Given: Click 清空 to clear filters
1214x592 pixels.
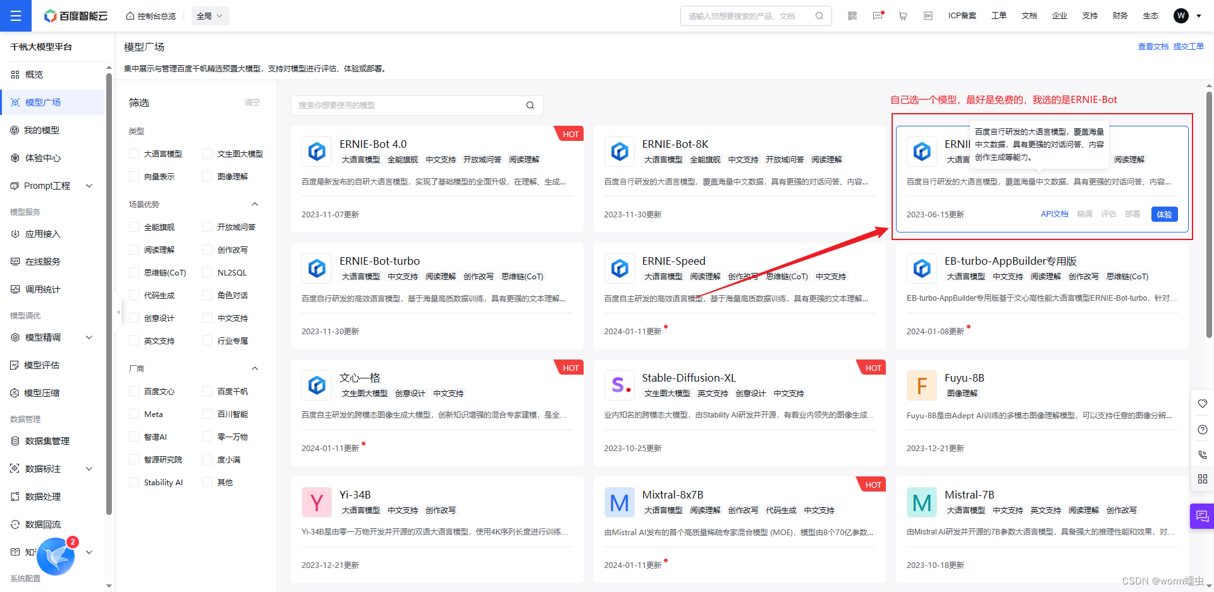Looking at the screenshot, I should (x=252, y=102).
